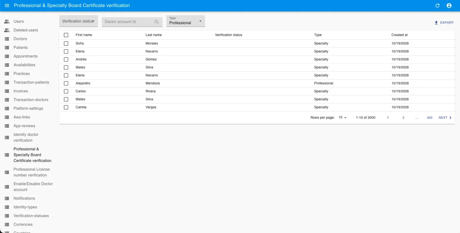Click the Deleted-users sidebar icon
Image resolution: width=460 pixels, height=233 pixels.
[x=7, y=30]
